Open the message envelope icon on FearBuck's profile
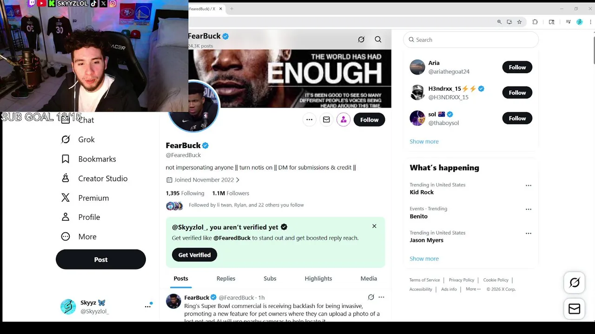Screen dimensions: 595x334 (x=326, y=120)
